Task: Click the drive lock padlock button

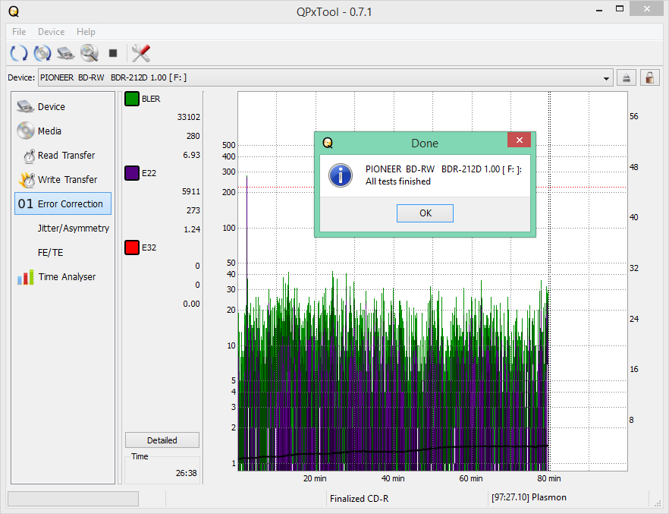Action: point(649,77)
